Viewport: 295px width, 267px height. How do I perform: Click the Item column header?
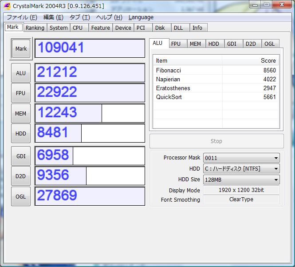[188, 60]
